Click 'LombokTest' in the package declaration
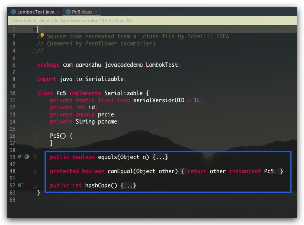Image resolution: width=304 pixels, height=225 pixels. [x=162, y=65]
